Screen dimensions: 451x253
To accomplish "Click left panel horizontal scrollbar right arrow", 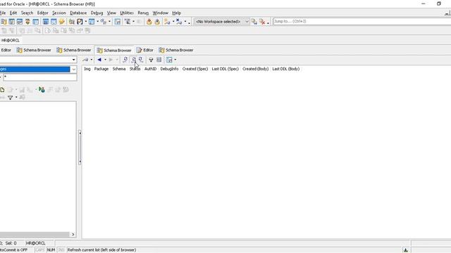I will tap(73, 235).
